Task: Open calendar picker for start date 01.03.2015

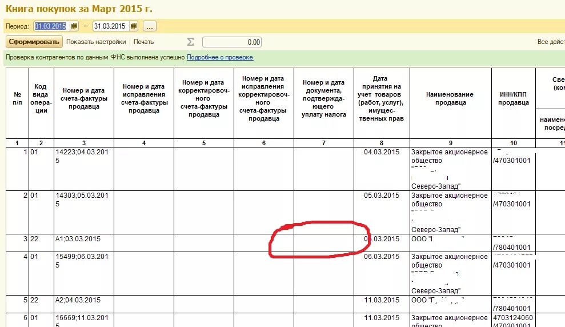Action: point(74,26)
